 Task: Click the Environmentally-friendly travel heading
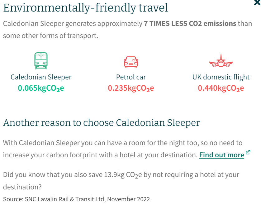click(85, 8)
